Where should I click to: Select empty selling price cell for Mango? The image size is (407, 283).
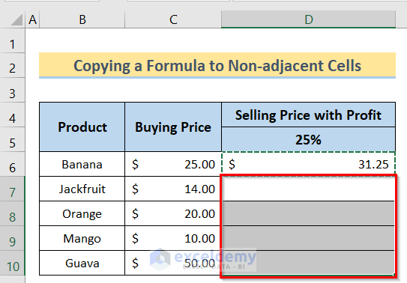pyautogui.click(x=308, y=238)
